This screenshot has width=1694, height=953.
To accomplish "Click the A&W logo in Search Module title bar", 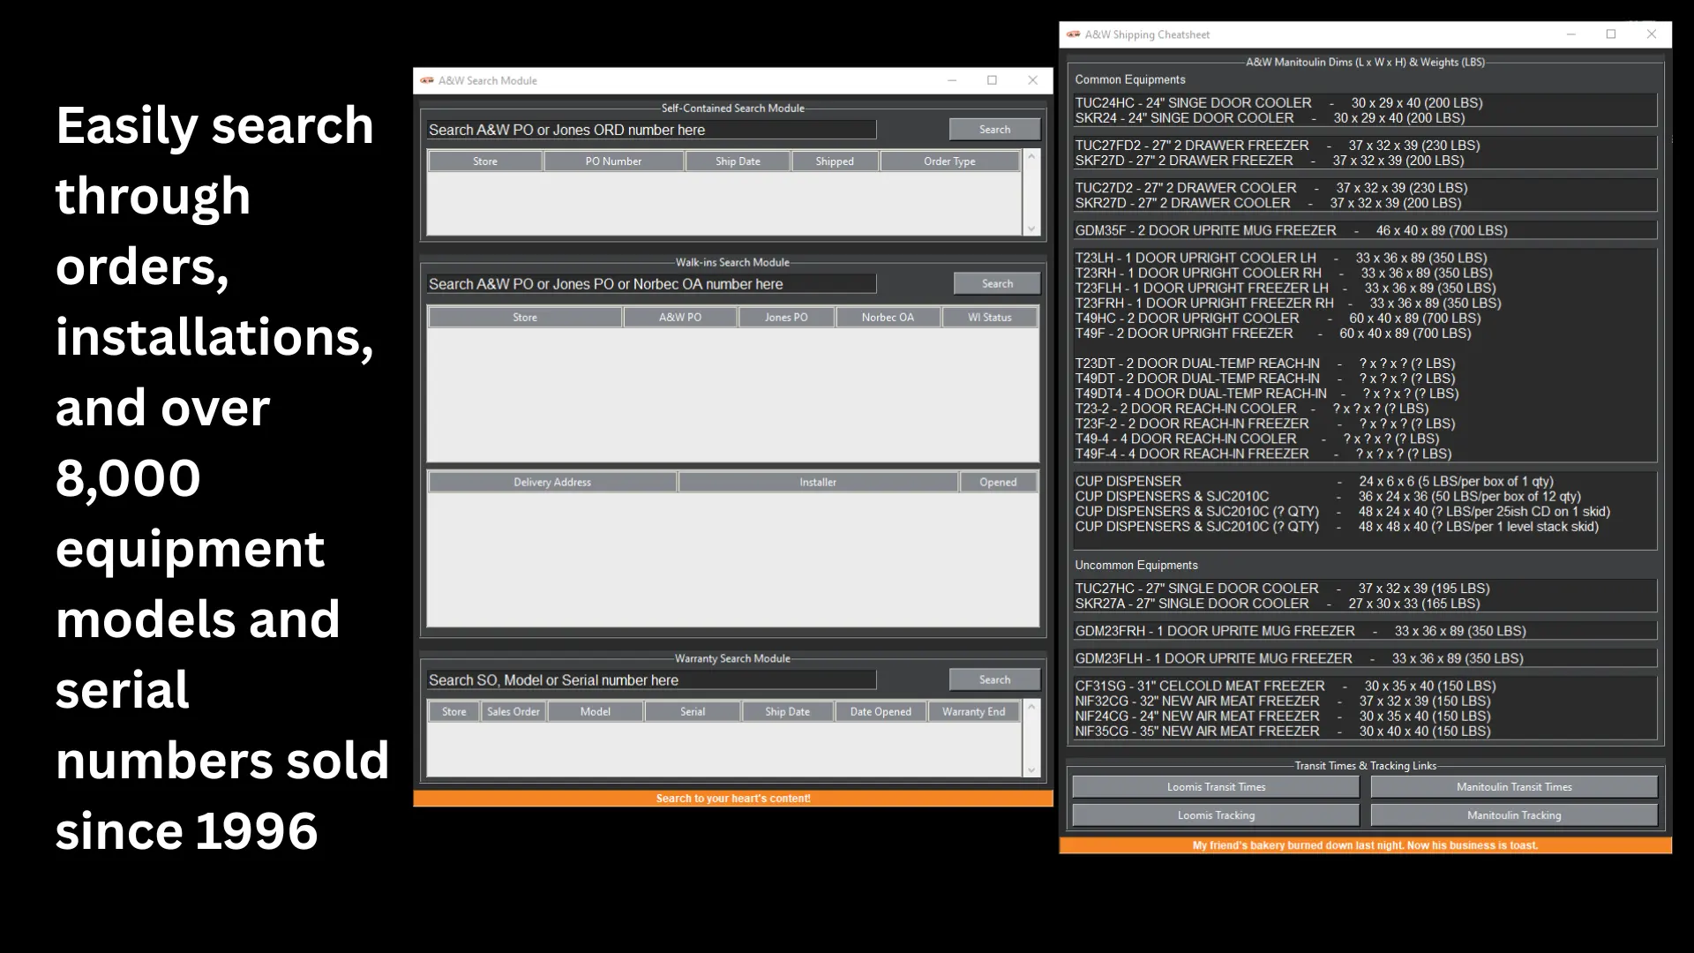I will [x=429, y=80].
